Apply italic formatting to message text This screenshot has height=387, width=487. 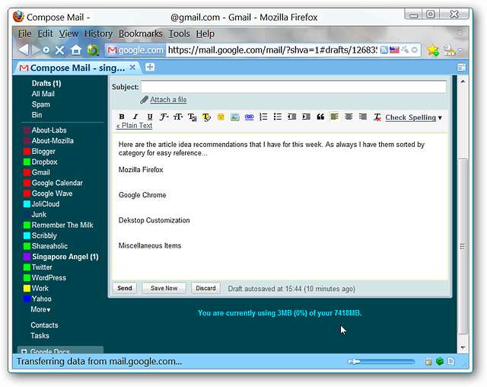135,117
